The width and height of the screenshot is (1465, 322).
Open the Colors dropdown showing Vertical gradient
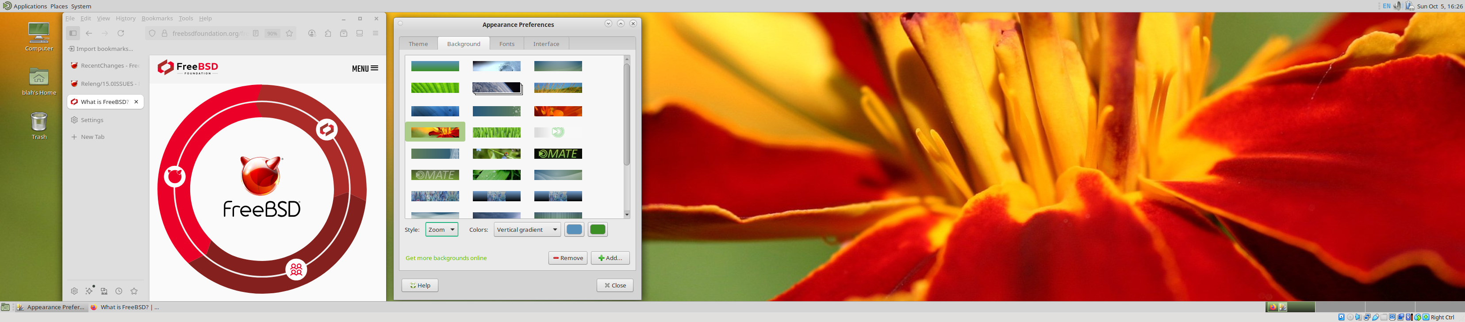527,230
